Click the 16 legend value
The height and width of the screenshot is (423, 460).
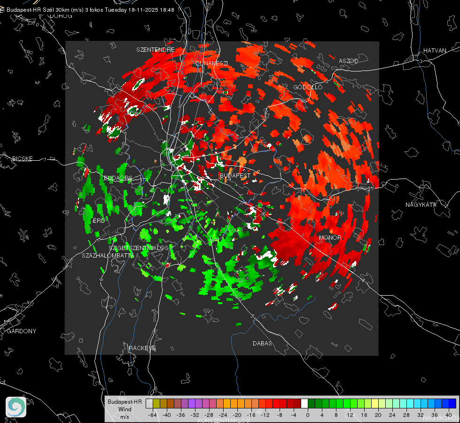coord(364,415)
